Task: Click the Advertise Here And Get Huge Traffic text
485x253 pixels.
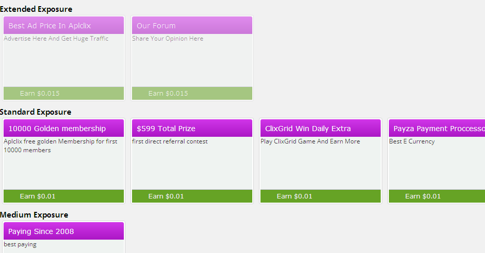Action: coord(56,39)
